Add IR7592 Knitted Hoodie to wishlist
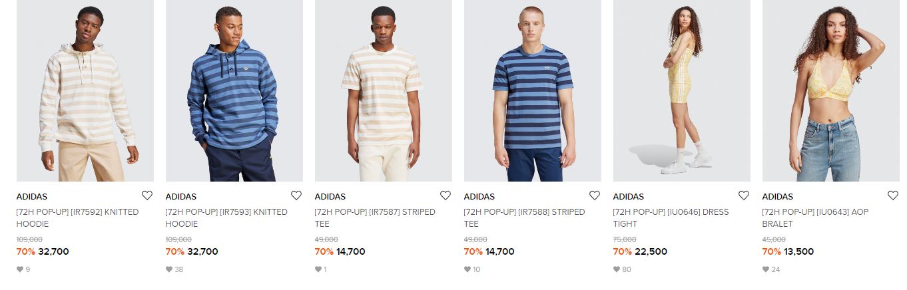 147,196
